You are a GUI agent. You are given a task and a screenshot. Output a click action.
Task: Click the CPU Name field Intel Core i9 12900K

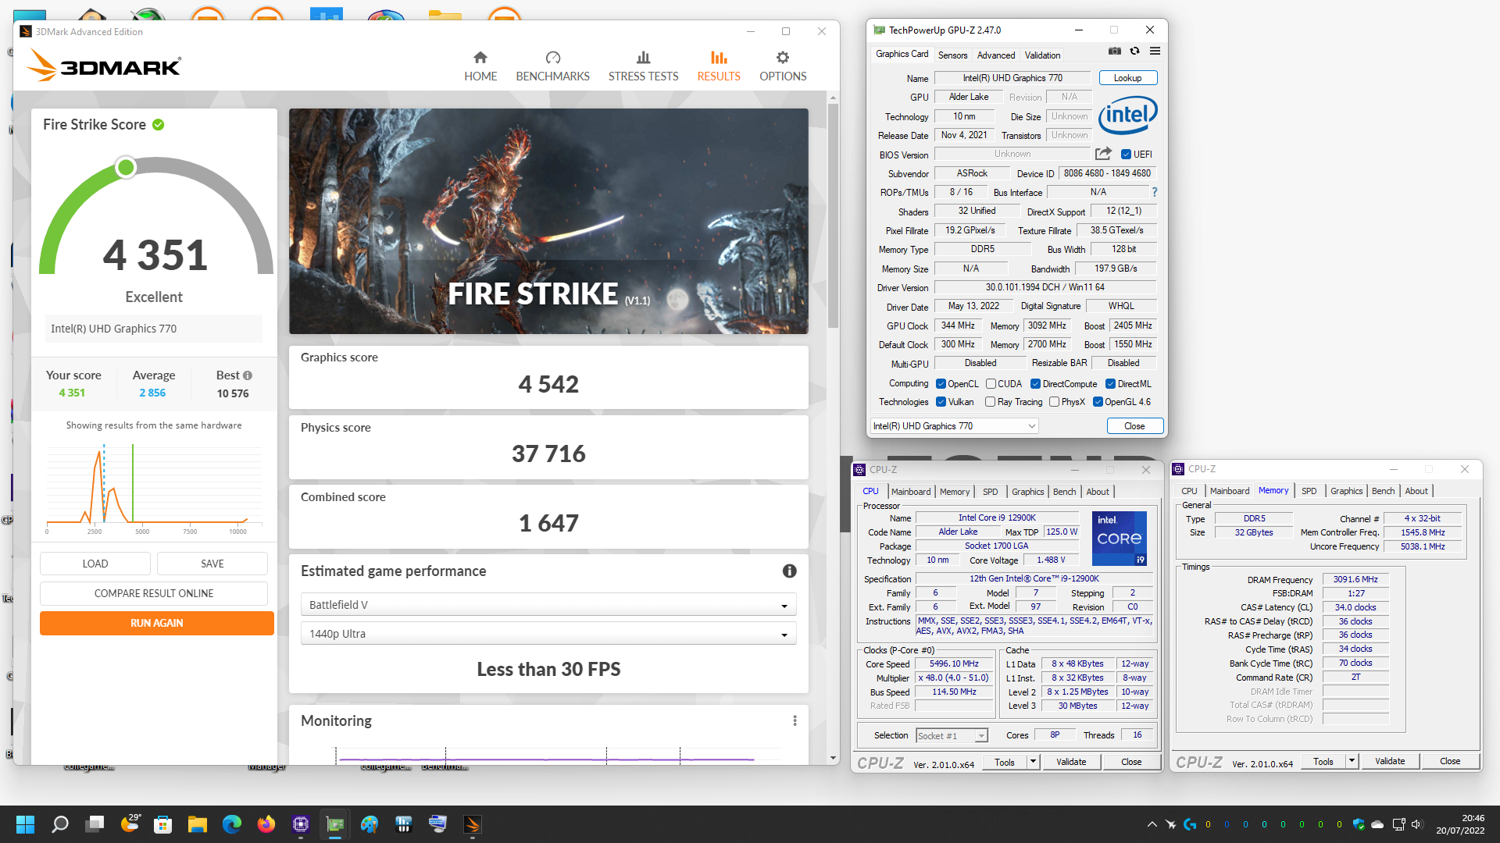pos(997,518)
